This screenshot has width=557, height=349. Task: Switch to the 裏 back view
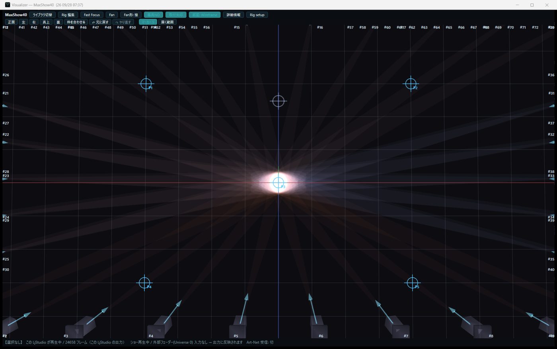click(58, 22)
